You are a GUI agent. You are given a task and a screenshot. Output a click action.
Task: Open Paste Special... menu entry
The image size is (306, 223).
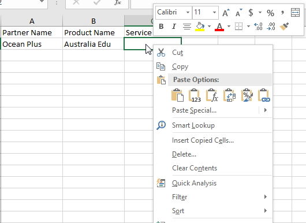point(212,110)
